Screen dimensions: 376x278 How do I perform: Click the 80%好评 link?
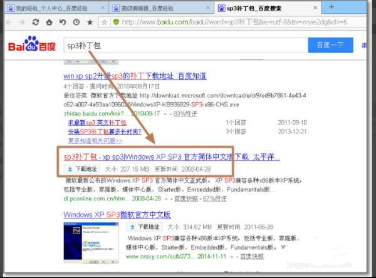185,113
